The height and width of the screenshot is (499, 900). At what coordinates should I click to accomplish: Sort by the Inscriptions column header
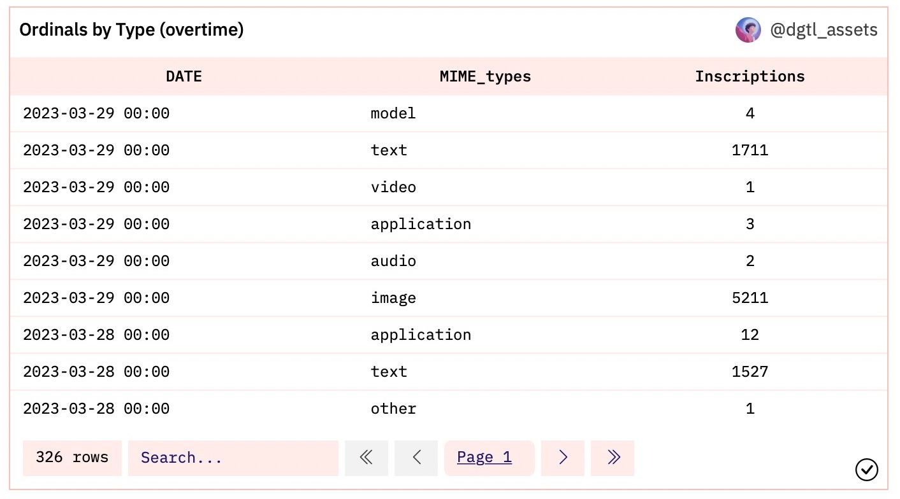click(x=750, y=76)
